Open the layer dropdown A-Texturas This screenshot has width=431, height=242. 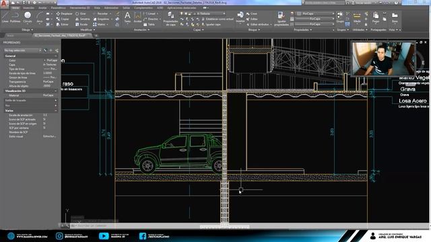(x=209, y=13)
